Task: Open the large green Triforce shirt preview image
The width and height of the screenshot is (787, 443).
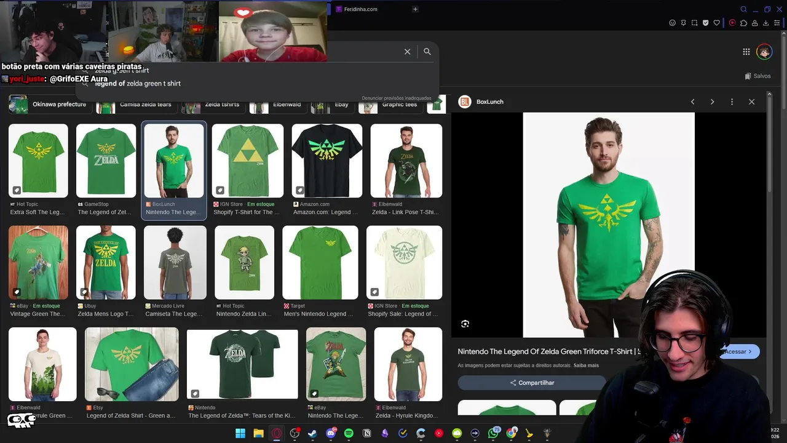Action: 609,225
